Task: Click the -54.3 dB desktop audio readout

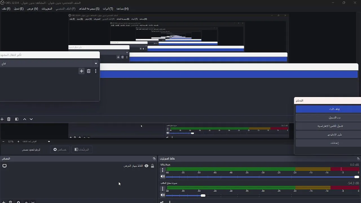Action: click(x=353, y=183)
